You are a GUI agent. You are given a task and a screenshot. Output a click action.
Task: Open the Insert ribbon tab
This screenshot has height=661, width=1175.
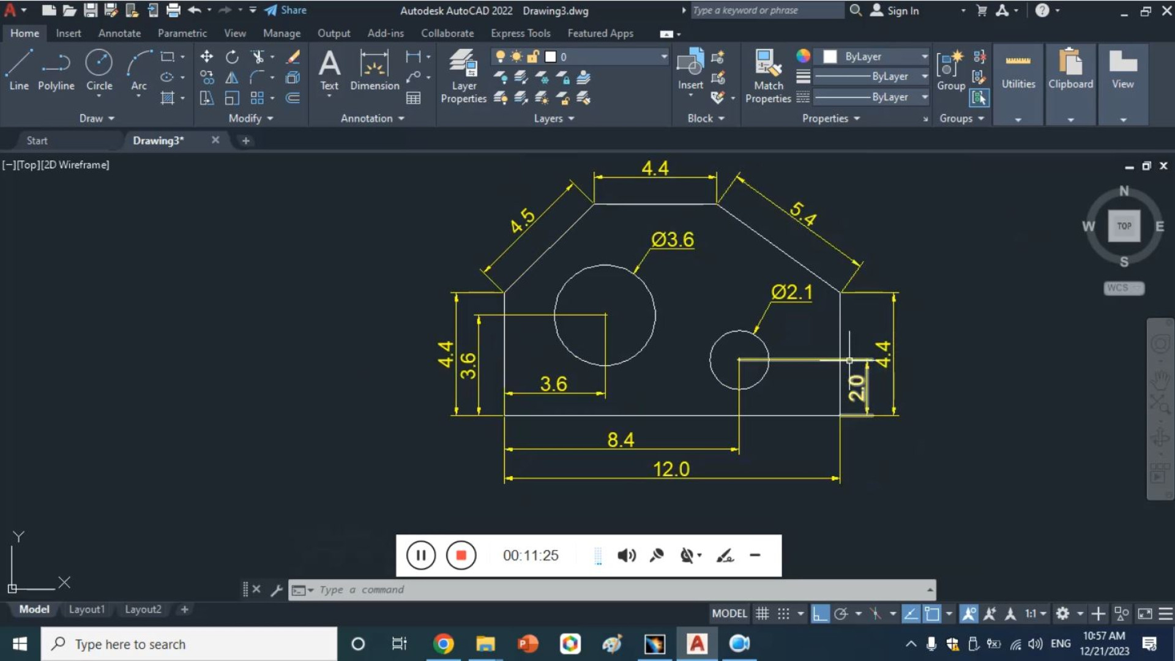pos(69,33)
